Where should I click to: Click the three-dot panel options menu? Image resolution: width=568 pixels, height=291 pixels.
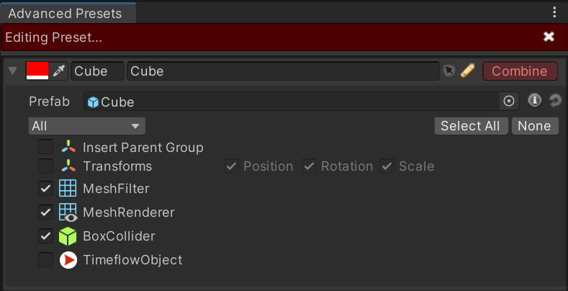pos(554,12)
